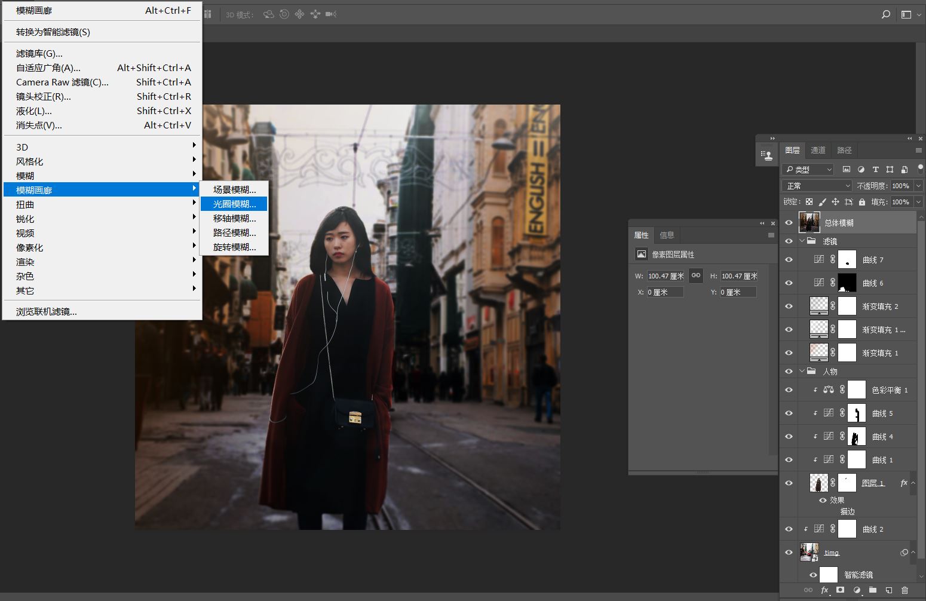
Task: Hide the 色彩平衡 1 adjustment layer
Action: tap(789, 390)
